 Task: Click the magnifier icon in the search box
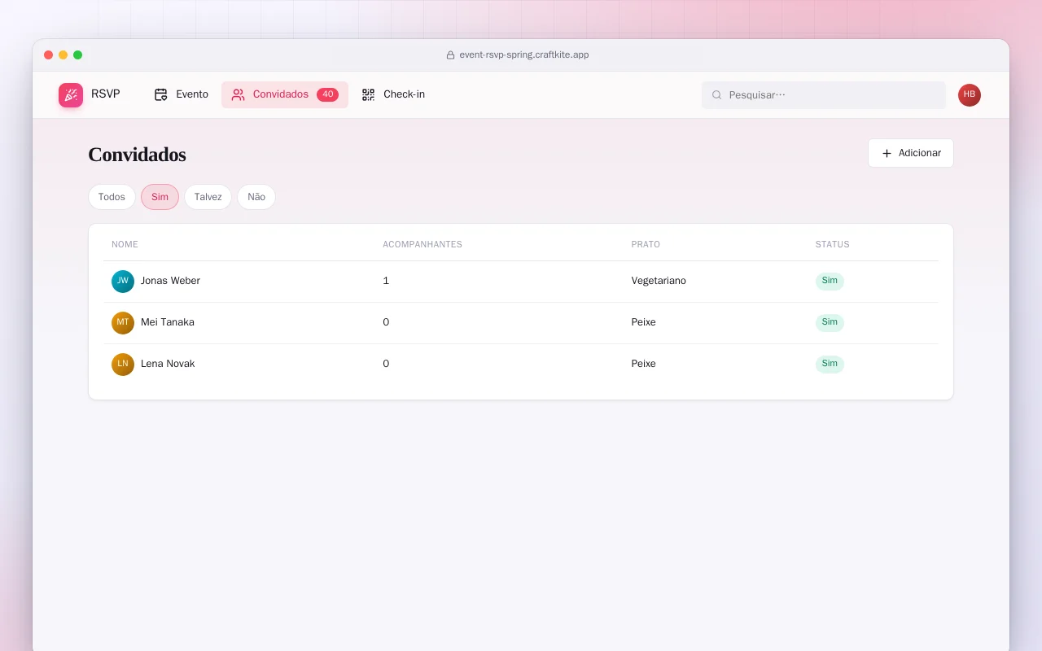point(717,95)
